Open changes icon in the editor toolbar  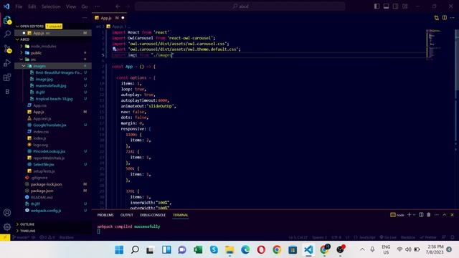point(437,18)
